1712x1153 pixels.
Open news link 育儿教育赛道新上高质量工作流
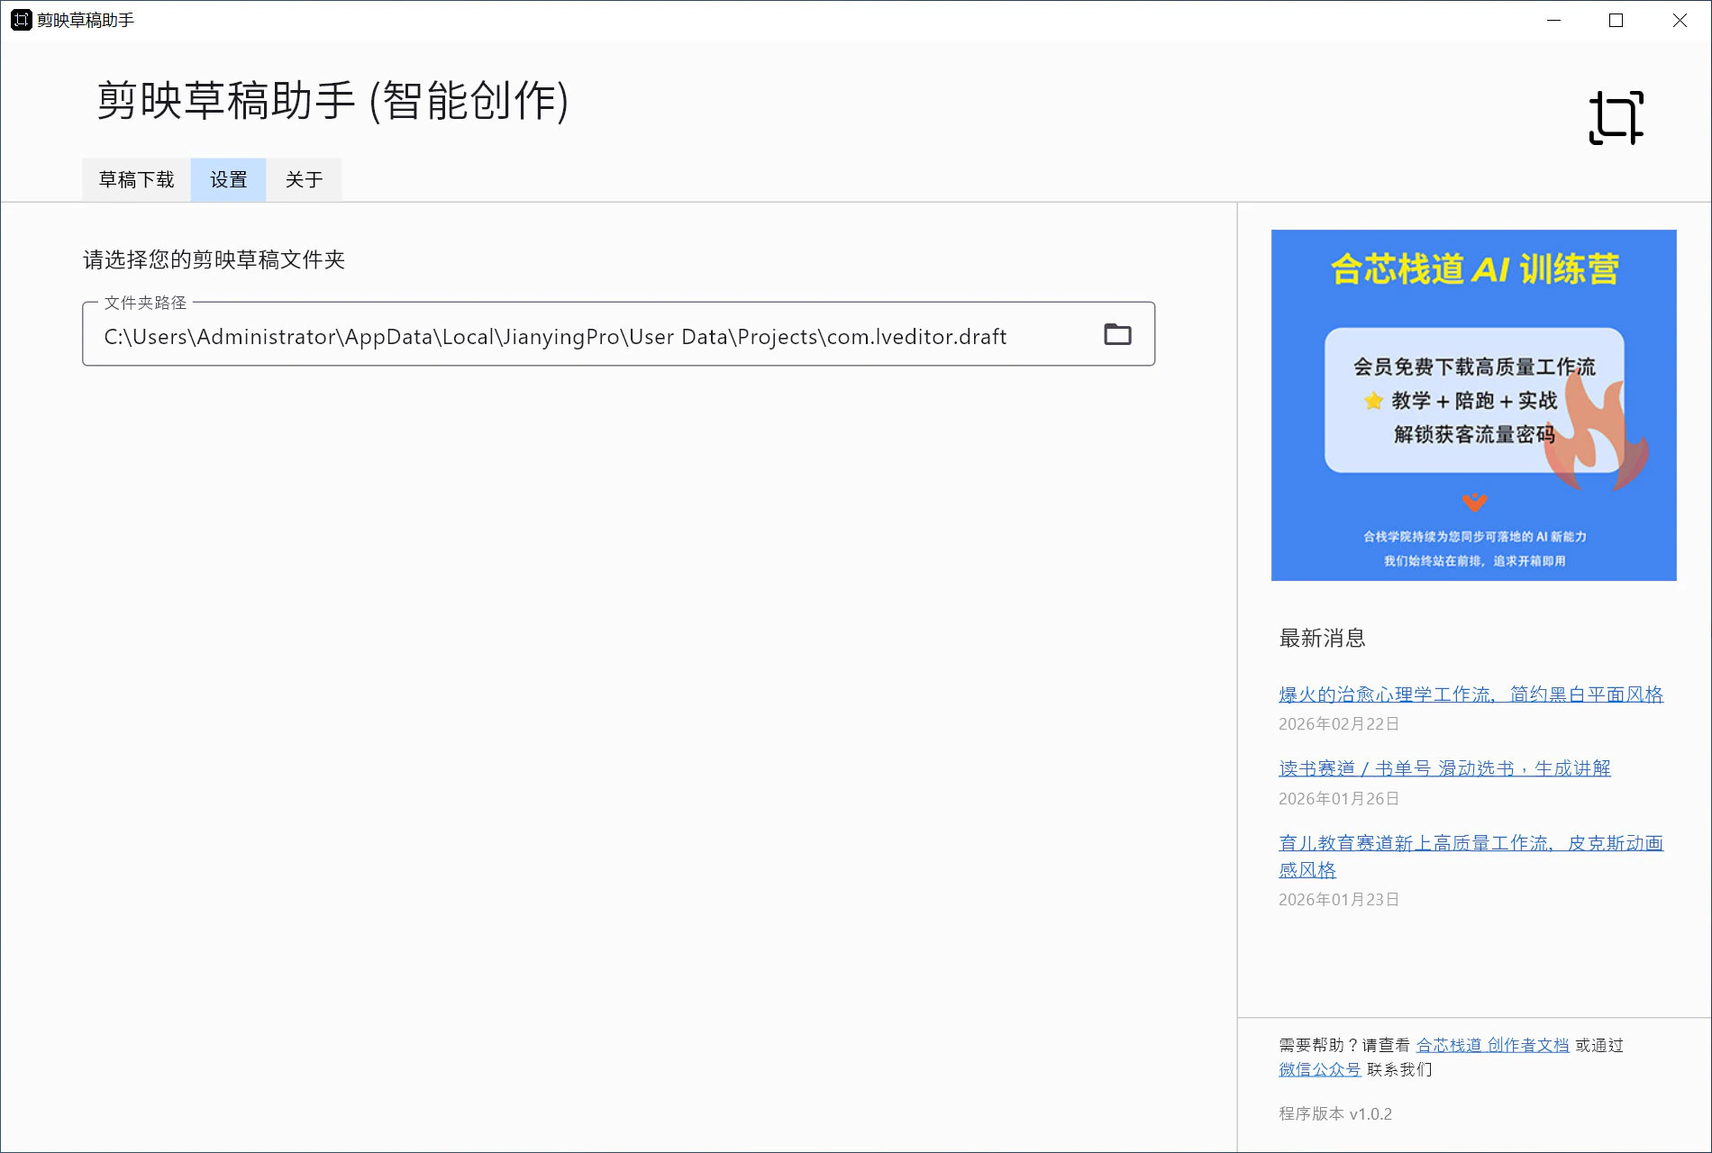(1471, 856)
